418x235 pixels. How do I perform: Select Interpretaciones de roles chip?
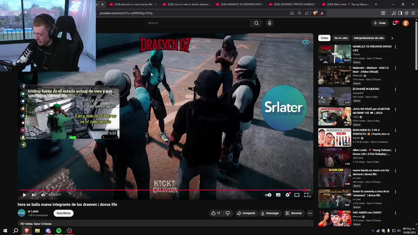tap(369, 38)
